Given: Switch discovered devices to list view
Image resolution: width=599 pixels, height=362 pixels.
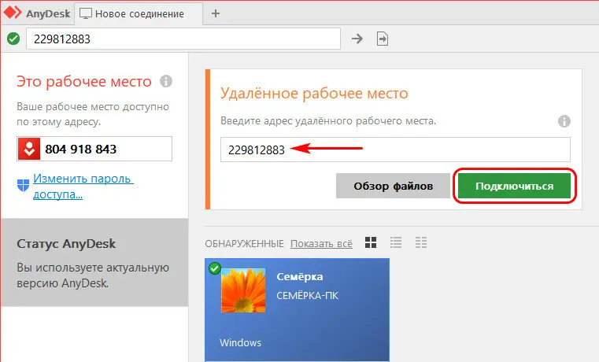Looking at the screenshot, I should pyautogui.click(x=396, y=242).
